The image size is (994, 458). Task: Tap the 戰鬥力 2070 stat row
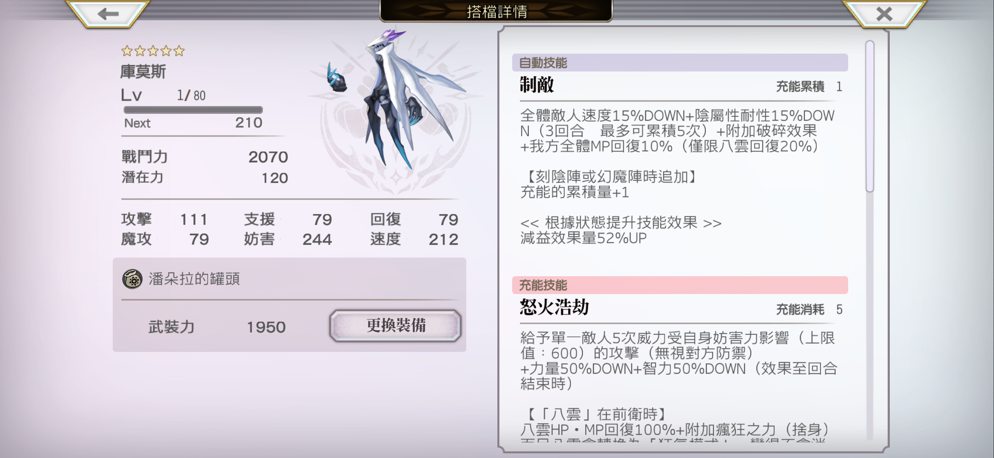click(x=205, y=157)
